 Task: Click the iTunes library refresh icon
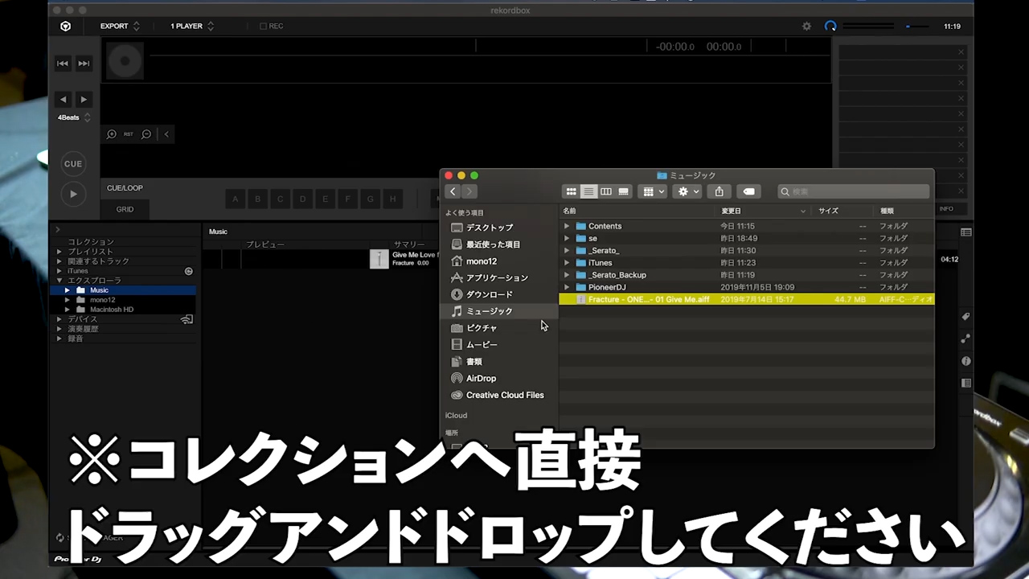coord(189,271)
